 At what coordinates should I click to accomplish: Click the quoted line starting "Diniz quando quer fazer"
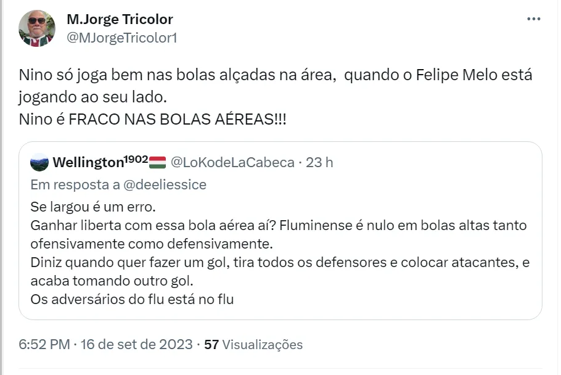coord(280,262)
